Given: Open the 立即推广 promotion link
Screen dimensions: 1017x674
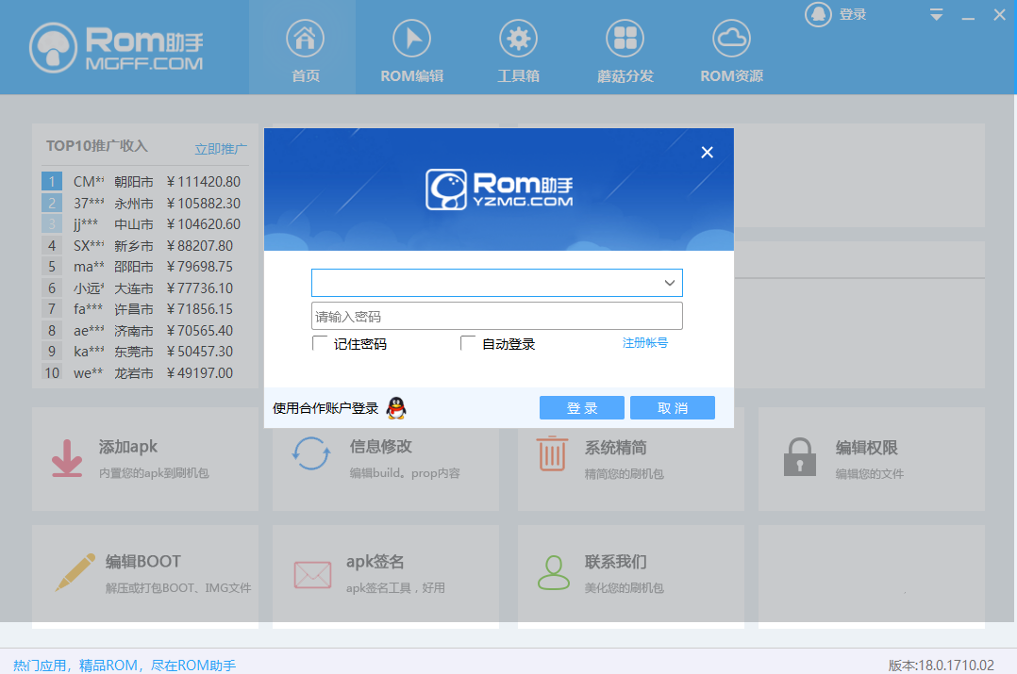Looking at the screenshot, I should point(220,148).
